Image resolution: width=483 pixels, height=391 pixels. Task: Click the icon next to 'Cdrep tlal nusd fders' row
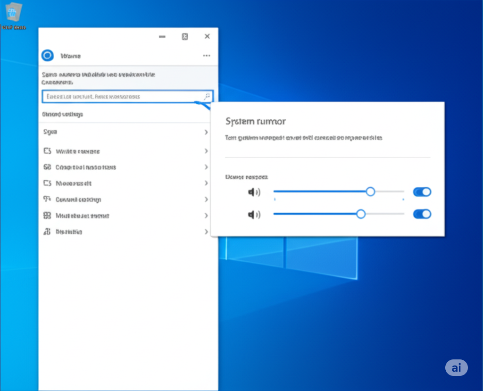pyautogui.click(x=47, y=167)
